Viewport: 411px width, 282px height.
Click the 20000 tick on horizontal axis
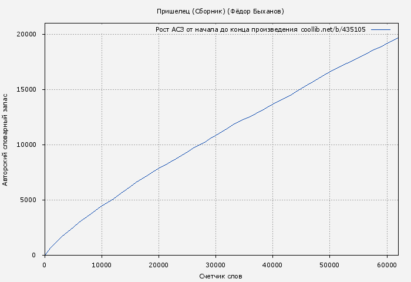[x=159, y=264]
